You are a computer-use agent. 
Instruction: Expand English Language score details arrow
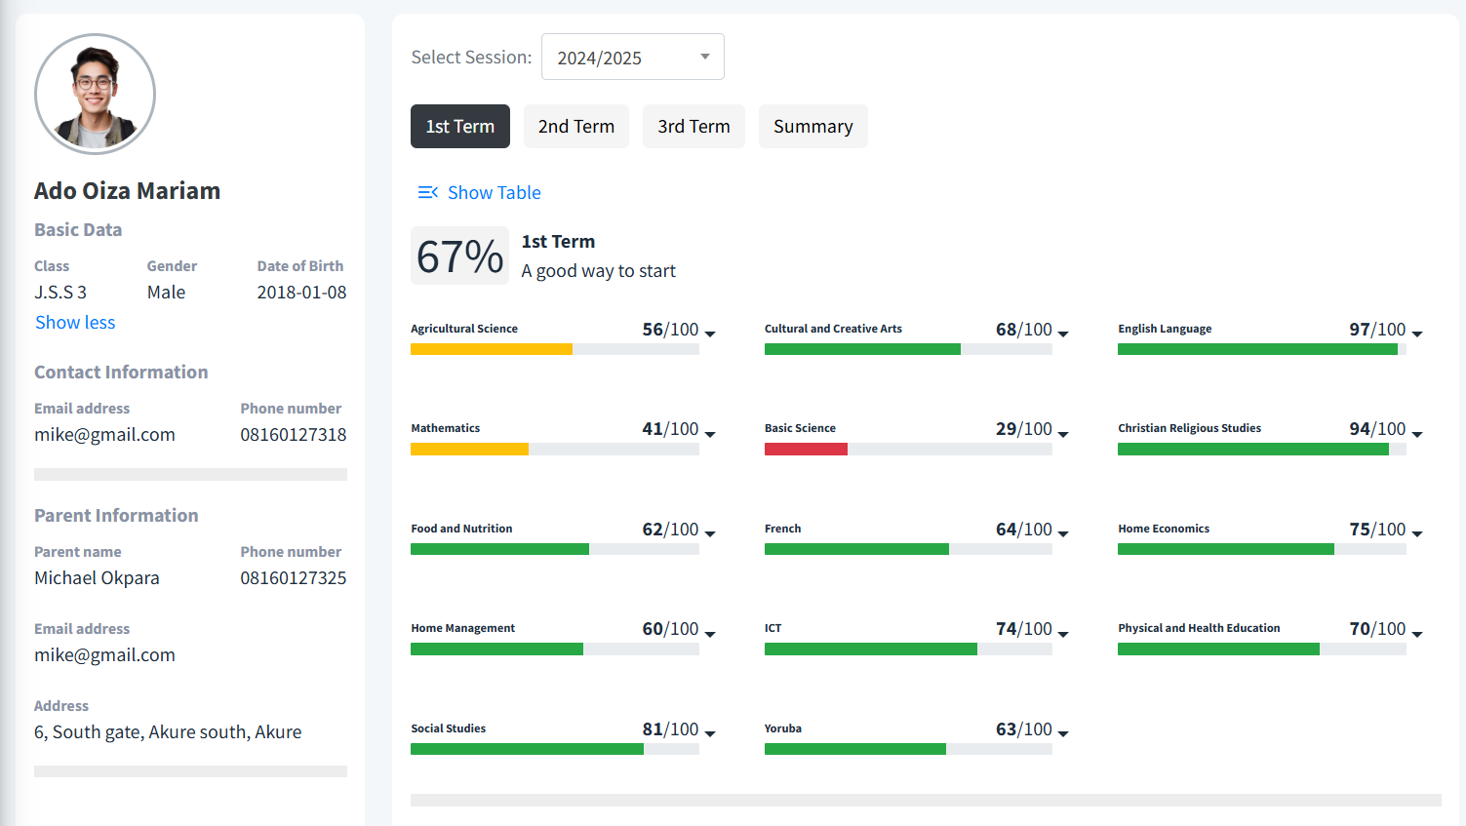(x=1417, y=334)
